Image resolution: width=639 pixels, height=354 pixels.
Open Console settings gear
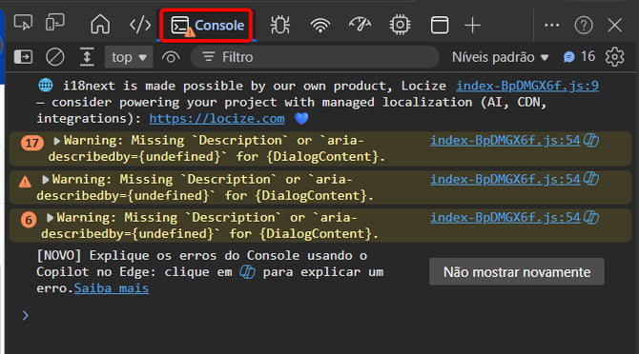coord(614,57)
